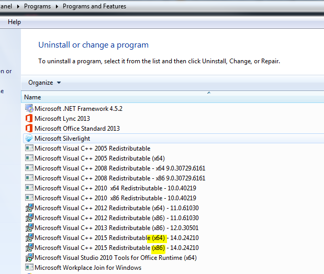324x274 pixels.
Task: Click the Microsoft Lync 2013 Office icon
Action: point(29,118)
